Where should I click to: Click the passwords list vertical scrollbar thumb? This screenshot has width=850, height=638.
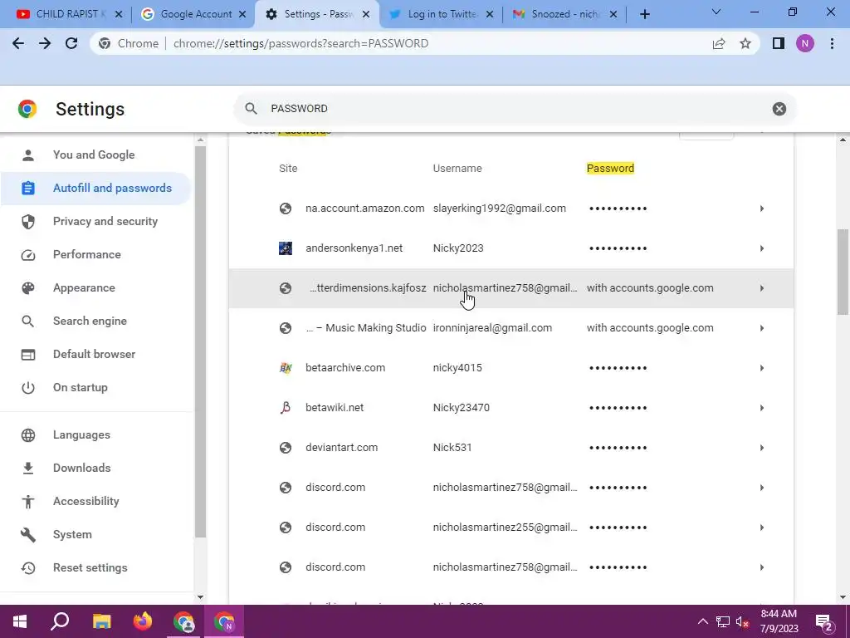[x=843, y=272]
